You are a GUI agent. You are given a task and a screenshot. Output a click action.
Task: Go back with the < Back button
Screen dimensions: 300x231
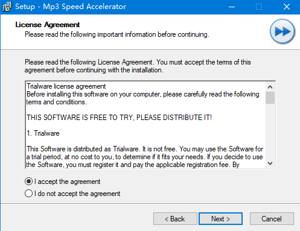click(175, 219)
